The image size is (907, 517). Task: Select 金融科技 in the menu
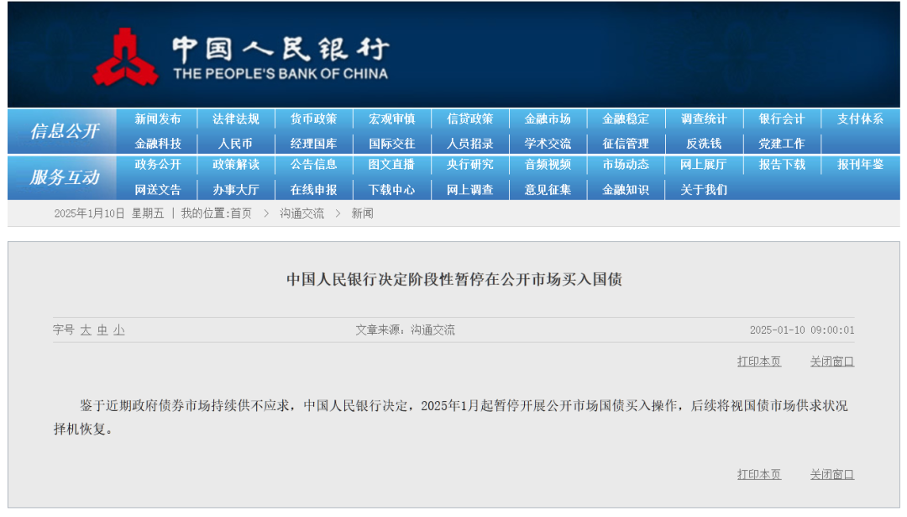(157, 144)
